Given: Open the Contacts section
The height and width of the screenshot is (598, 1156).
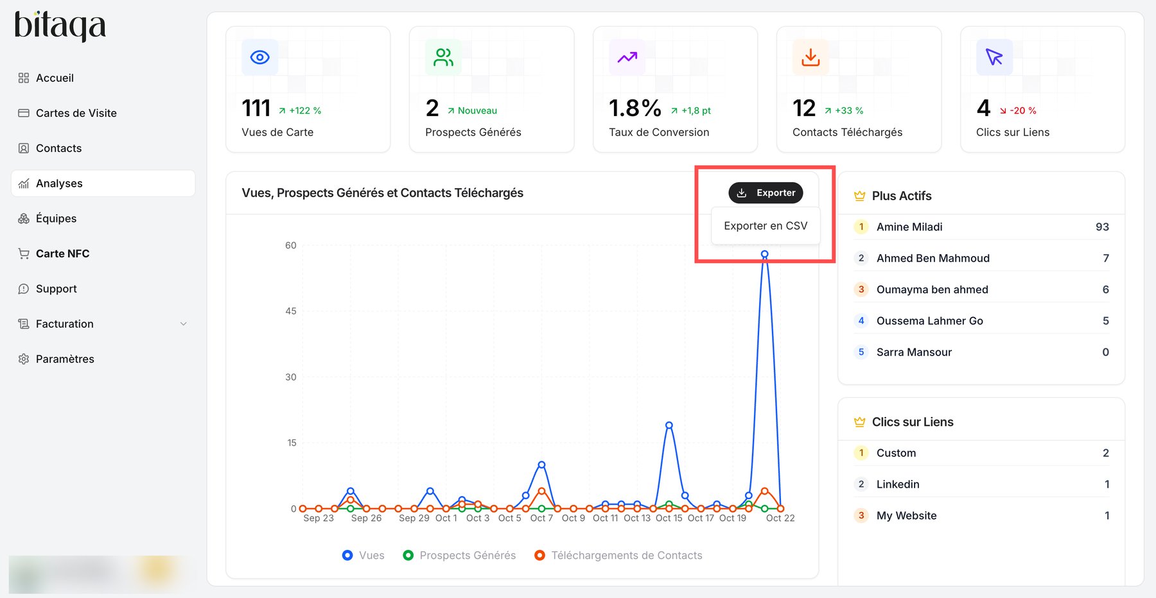Looking at the screenshot, I should point(103,149).
